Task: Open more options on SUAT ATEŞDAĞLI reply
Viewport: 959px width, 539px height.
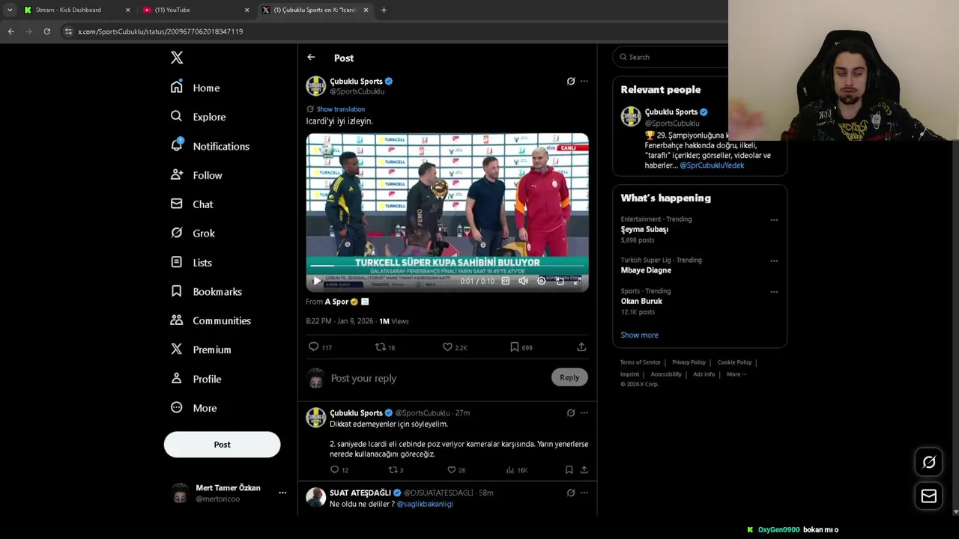Action: click(584, 493)
